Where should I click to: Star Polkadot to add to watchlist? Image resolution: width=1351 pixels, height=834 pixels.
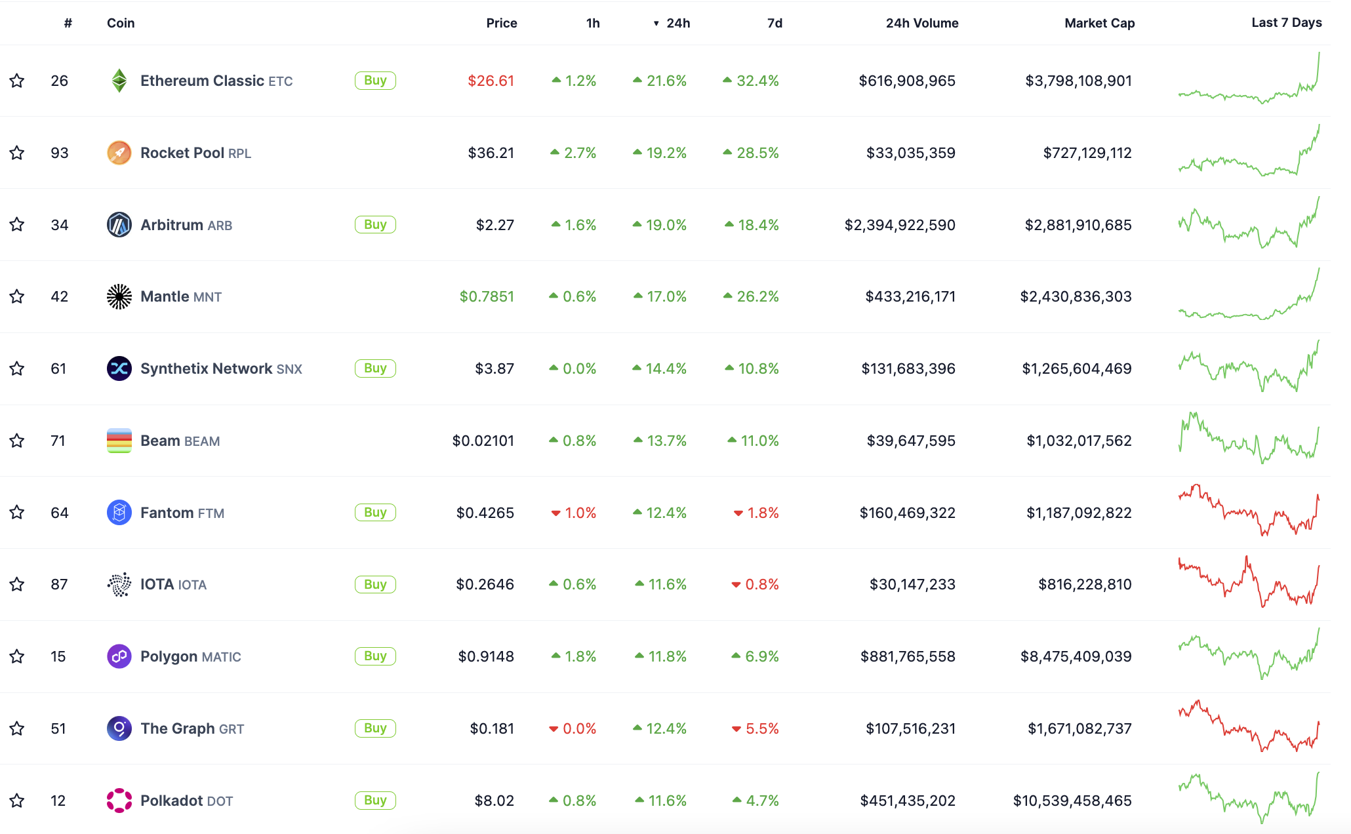(17, 801)
